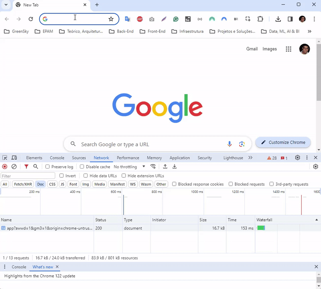Image resolution: width=321 pixels, height=289 pixels.
Task: Open the ABP ad blocker extension
Action: (140, 19)
